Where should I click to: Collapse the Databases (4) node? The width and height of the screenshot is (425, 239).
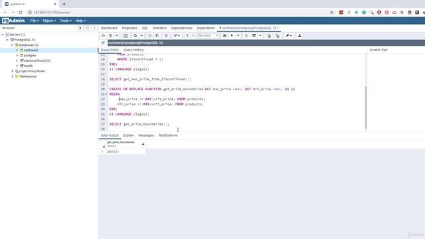click(12, 45)
